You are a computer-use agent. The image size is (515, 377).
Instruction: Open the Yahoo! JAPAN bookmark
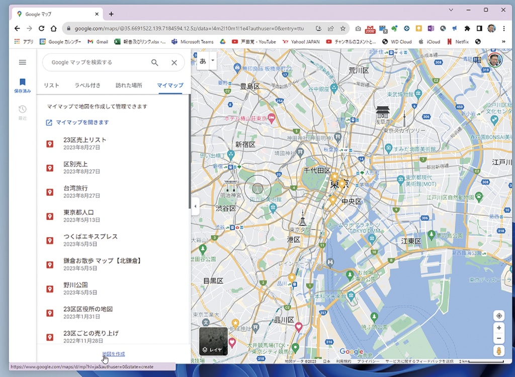click(301, 42)
